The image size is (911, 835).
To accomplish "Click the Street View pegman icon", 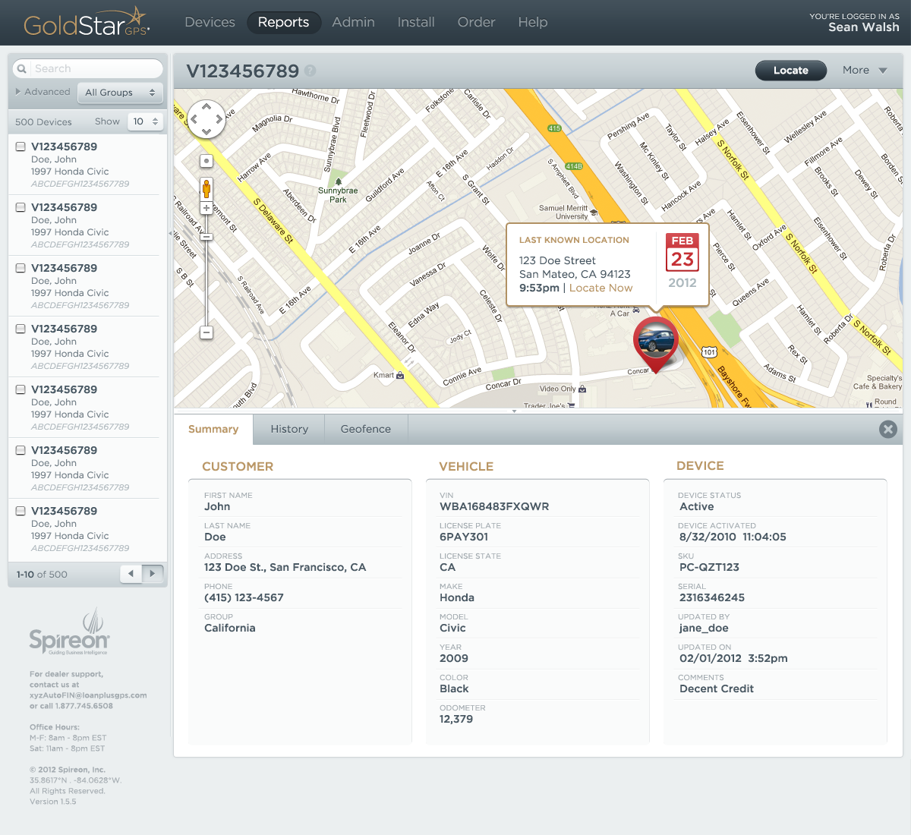I will pos(206,188).
